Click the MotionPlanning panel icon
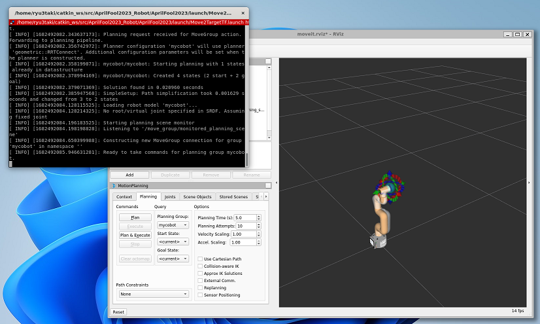 coord(114,186)
